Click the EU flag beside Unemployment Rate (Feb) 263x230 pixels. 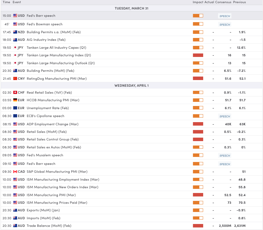click(15, 108)
